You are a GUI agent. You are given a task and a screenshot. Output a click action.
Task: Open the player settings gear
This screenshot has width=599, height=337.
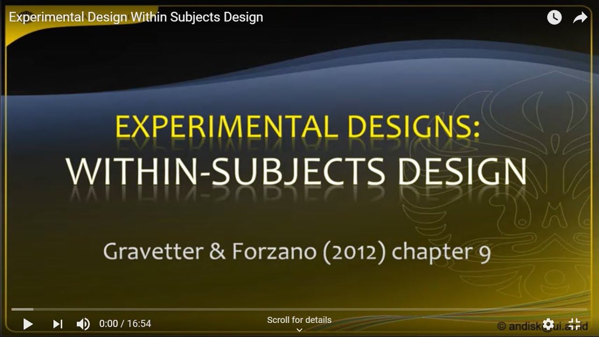(548, 324)
